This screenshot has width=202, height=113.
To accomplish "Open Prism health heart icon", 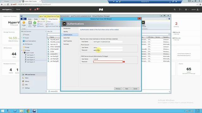I will tap(30, 9).
